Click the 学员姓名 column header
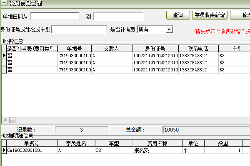This screenshot has width=250, height=166. pyautogui.click(x=76, y=143)
